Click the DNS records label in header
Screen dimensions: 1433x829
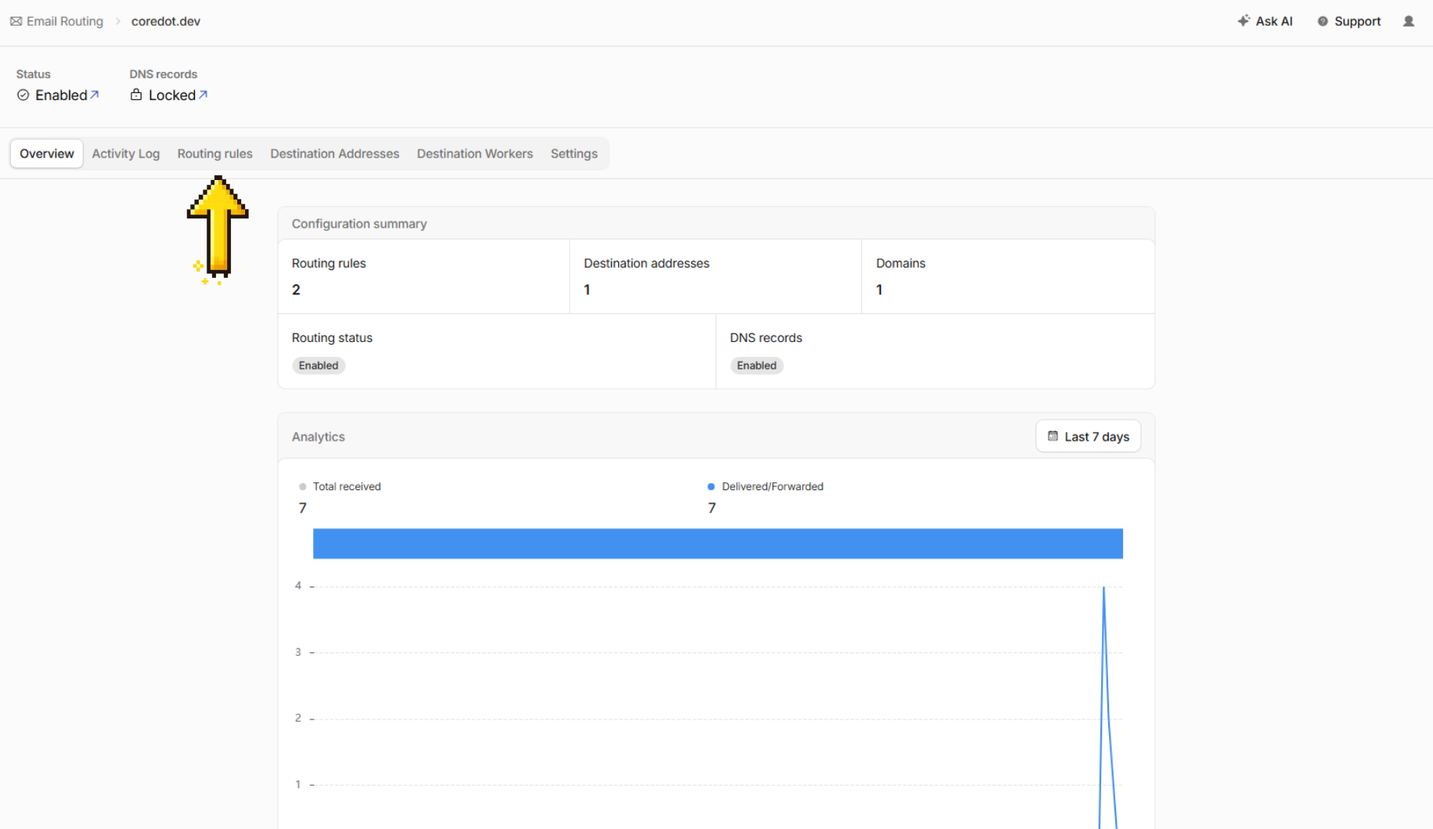(164, 74)
